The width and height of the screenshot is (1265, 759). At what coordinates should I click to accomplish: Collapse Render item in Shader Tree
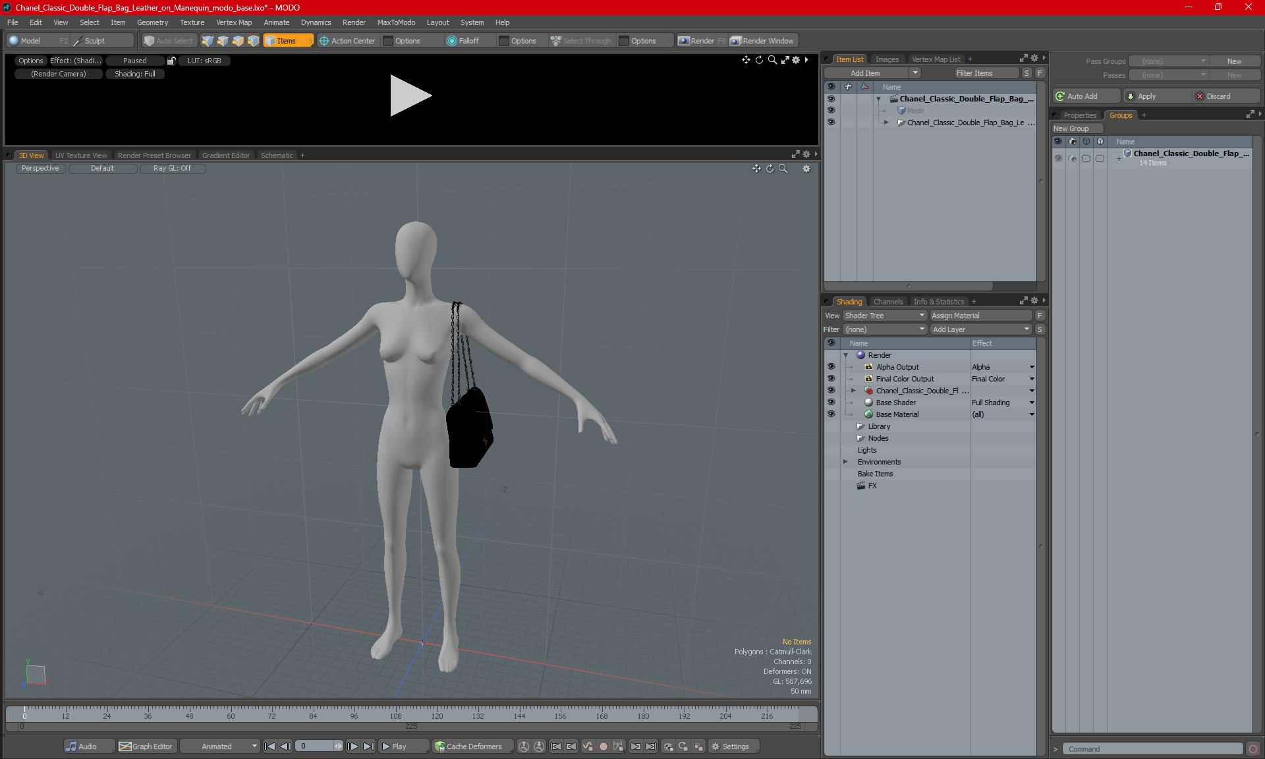[845, 355]
